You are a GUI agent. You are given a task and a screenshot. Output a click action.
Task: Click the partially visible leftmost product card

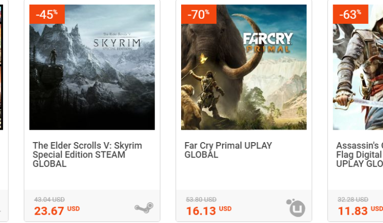[3, 104]
